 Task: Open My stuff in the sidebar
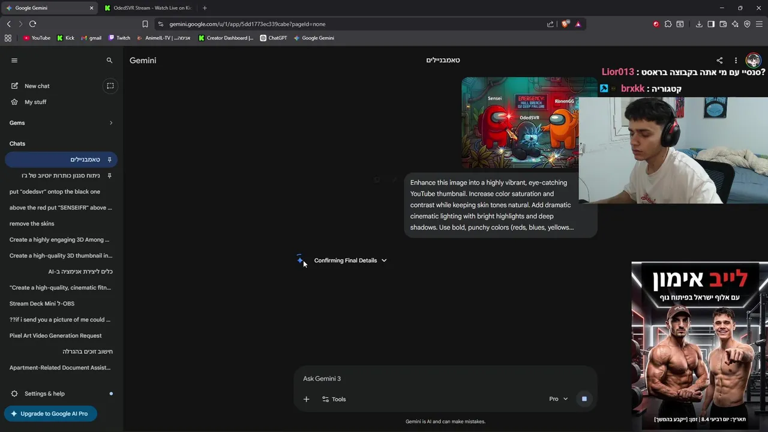(x=35, y=102)
